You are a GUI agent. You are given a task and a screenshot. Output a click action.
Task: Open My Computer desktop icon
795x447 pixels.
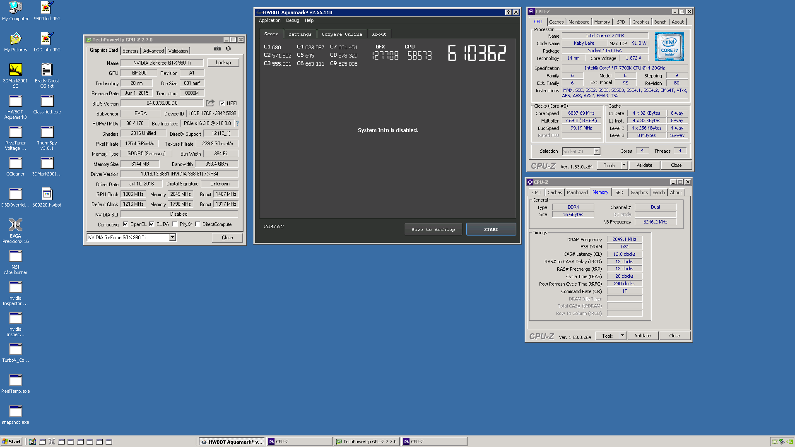click(x=15, y=11)
